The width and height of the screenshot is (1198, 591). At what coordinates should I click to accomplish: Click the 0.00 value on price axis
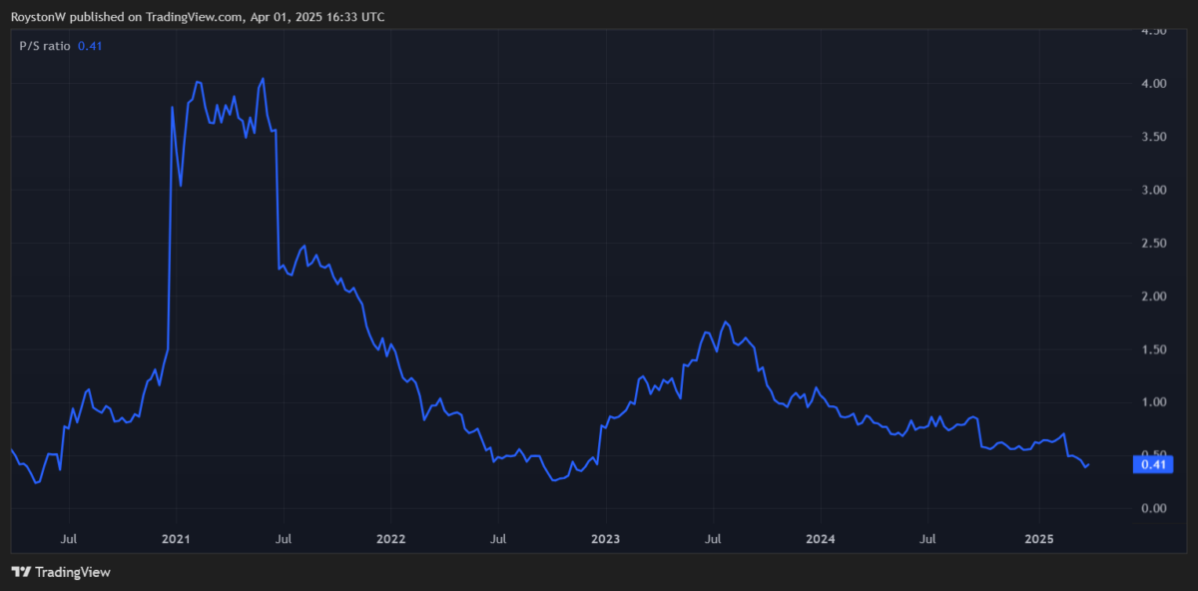click(1153, 509)
